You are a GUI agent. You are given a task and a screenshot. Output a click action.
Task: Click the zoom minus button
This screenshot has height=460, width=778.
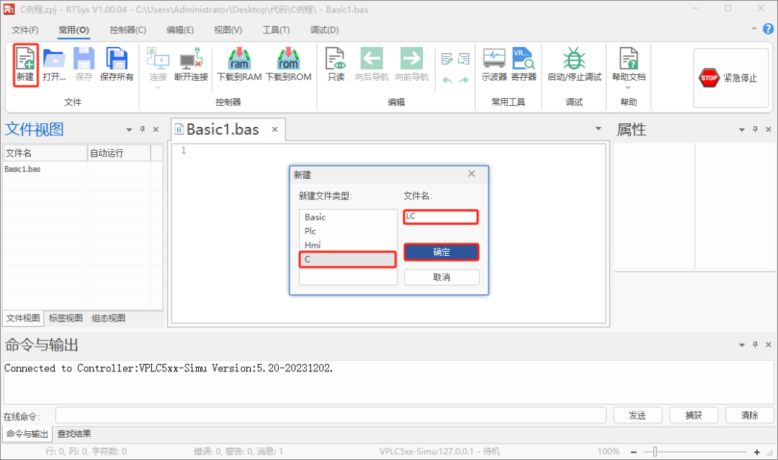click(634, 452)
